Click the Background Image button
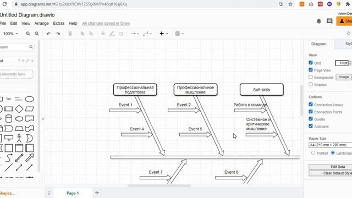Screen dimensions: 352x198 (x=344, y=77)
